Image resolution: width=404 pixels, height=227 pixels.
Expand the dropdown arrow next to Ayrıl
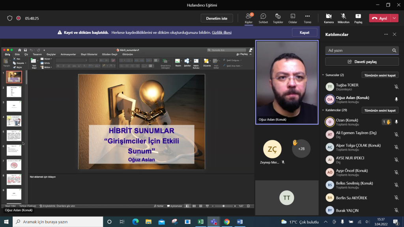coord(395,18)
